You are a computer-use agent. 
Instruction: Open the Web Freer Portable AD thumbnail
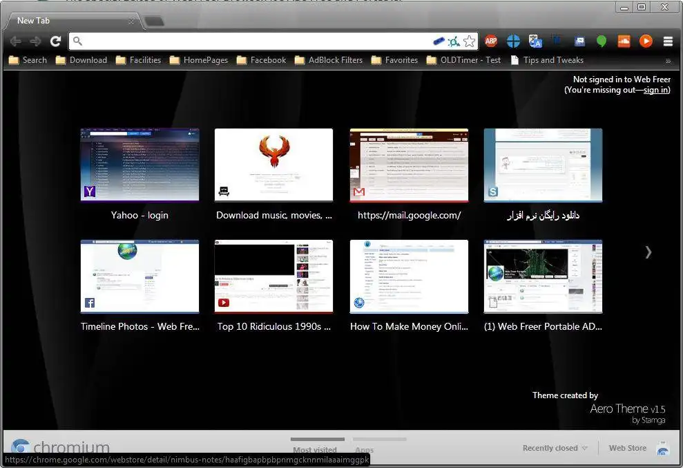click(543, 276)
